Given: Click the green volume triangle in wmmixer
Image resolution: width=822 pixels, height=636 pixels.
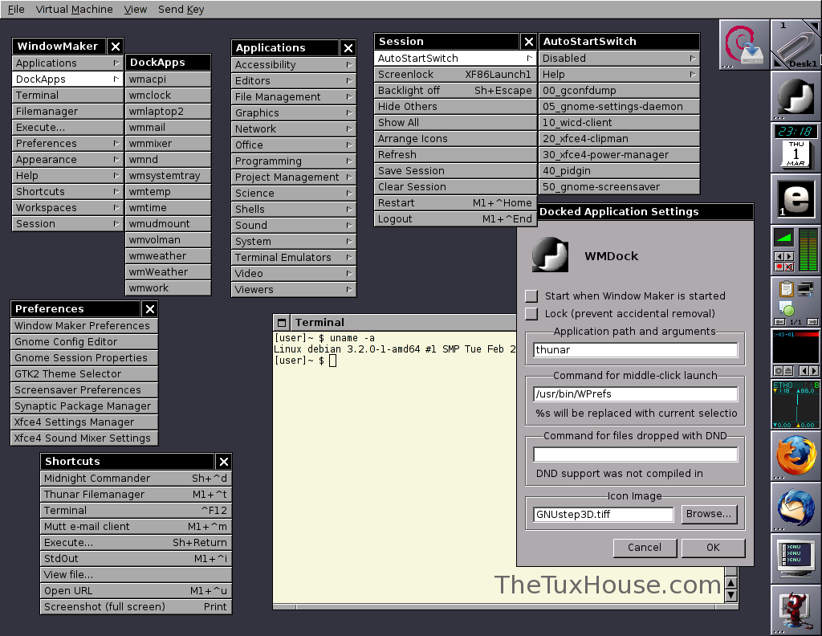Looking at the screenshot, I should tap(784, 238).
